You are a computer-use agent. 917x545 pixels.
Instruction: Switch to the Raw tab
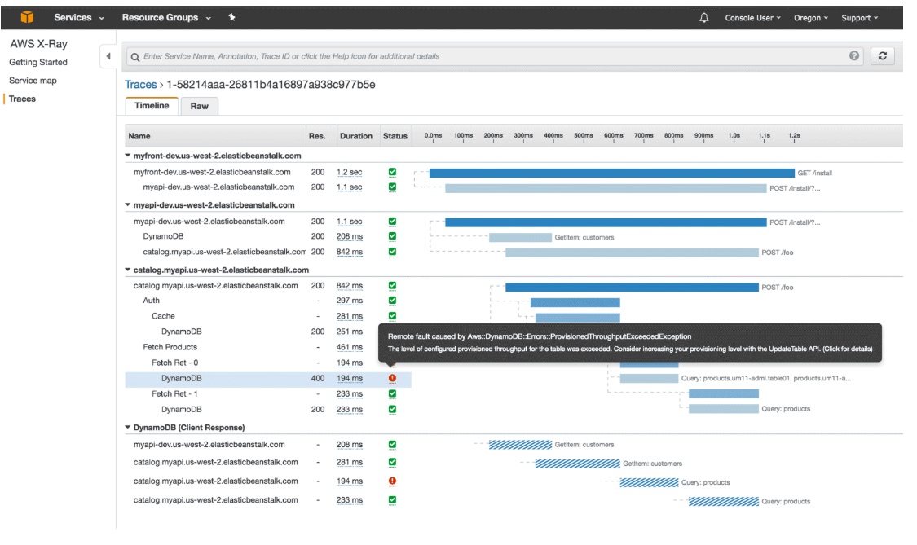pyautogui.click(x=200, y=106)
